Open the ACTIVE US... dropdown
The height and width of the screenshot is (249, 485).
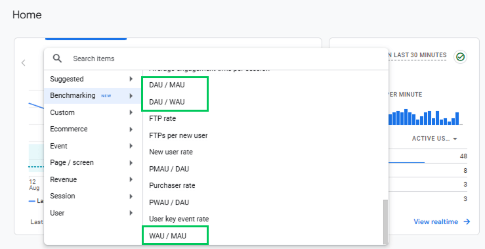(x=434, y=139)
